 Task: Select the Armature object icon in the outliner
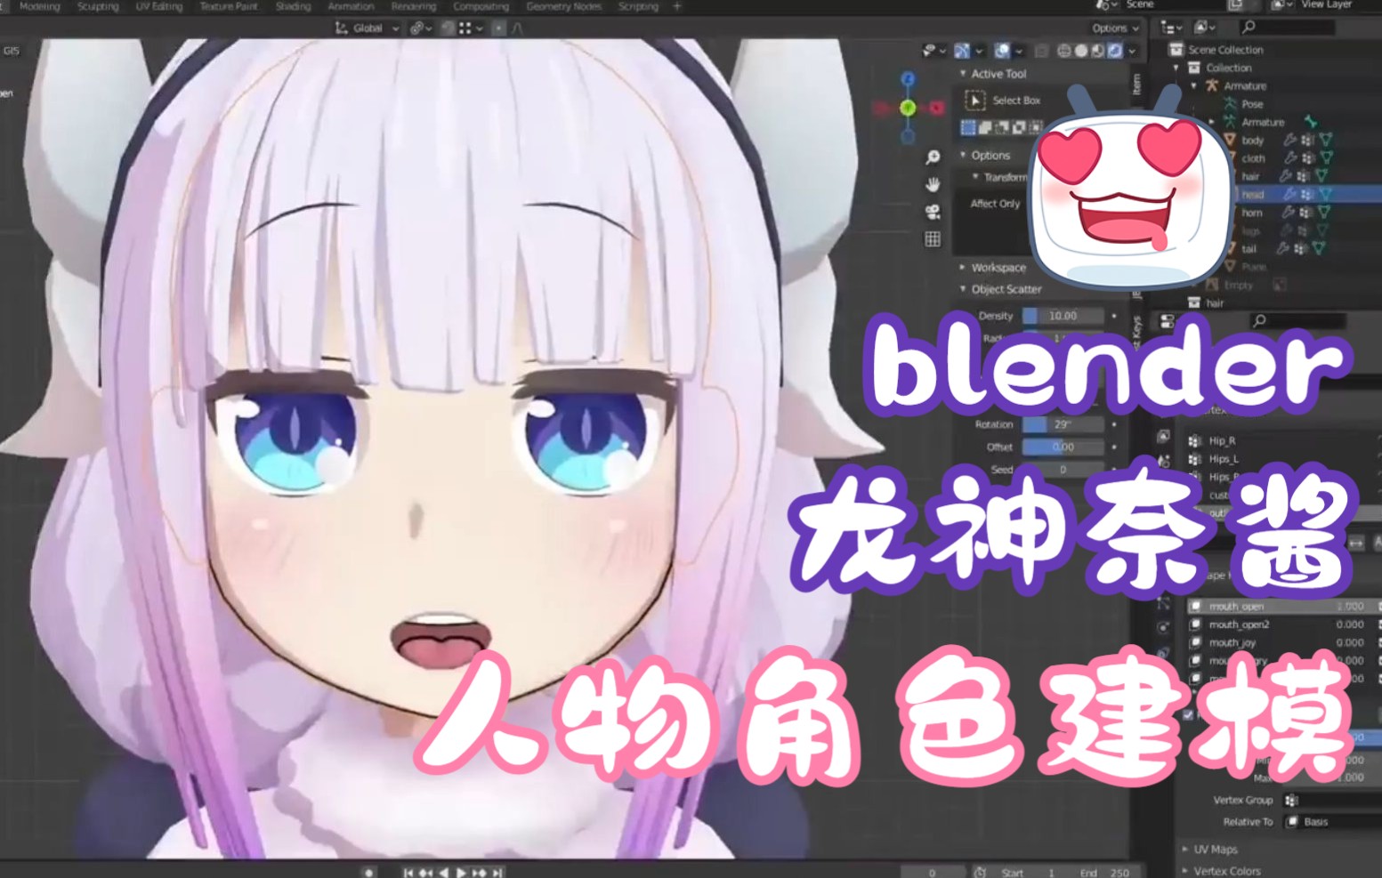(1212, 86)
